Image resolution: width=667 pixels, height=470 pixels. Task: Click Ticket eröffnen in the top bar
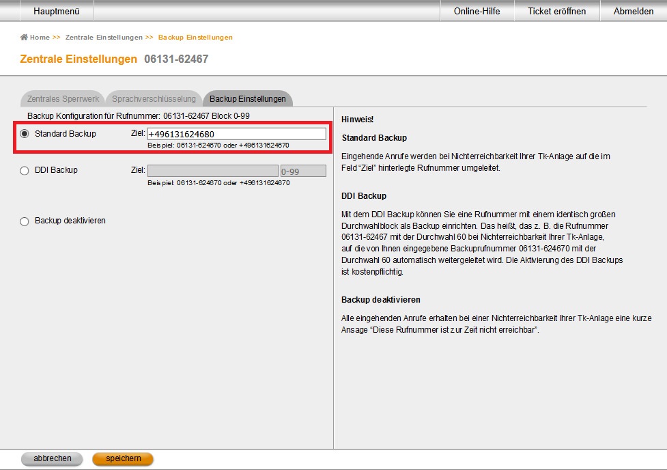(556, 11)
